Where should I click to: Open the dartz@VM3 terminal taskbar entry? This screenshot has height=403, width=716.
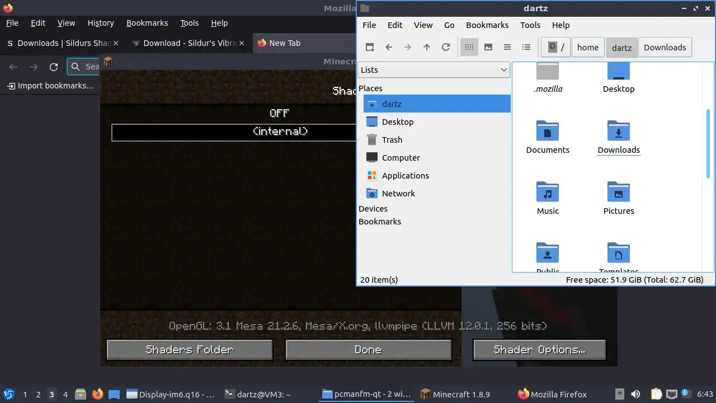click(258, 395)
